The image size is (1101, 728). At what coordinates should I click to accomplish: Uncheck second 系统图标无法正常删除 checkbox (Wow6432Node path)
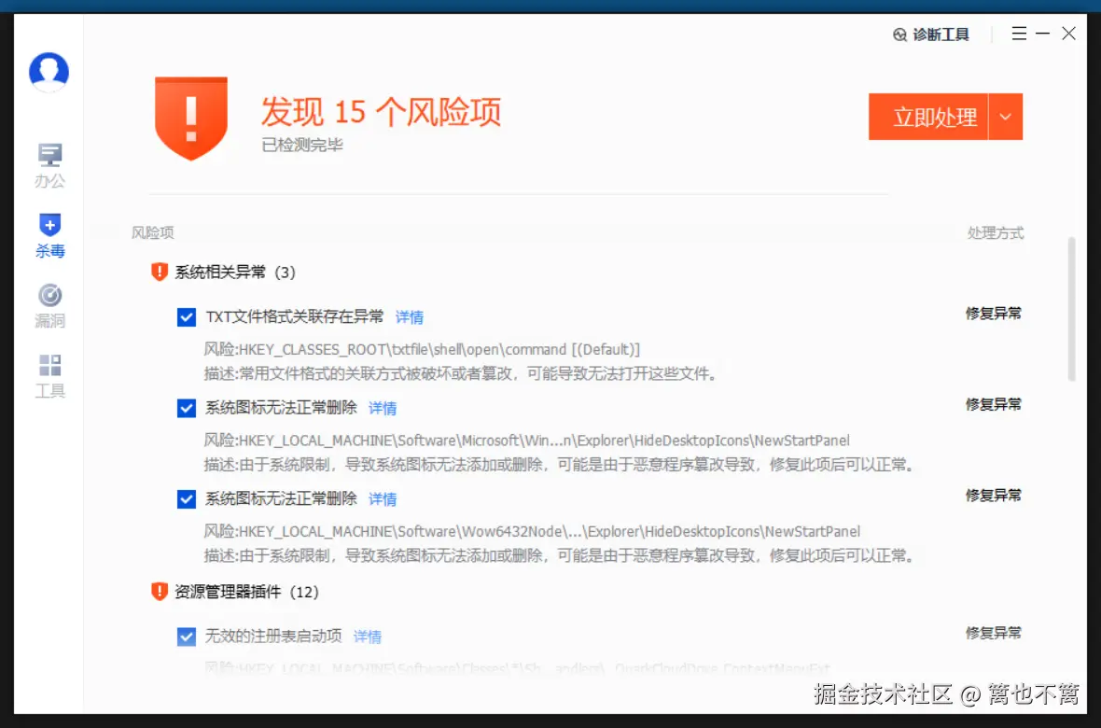(186, 499)
